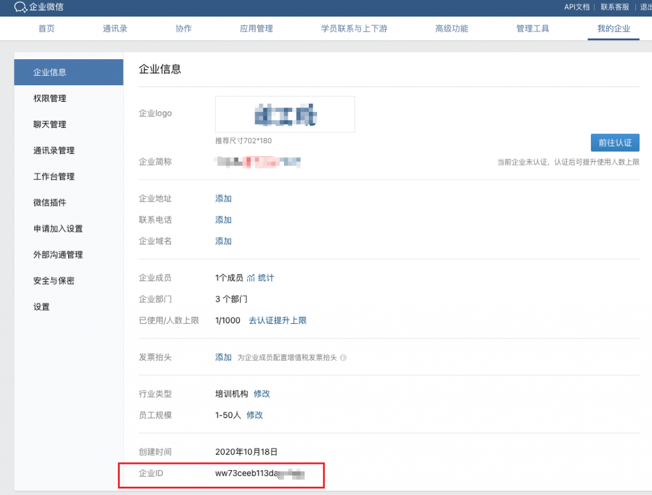Open the 统计 chart icon

click(x=251, y=278)
